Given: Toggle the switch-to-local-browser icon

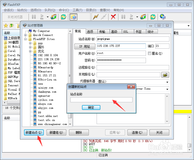Looking at the screenshot, I should (x=73, y=17).
